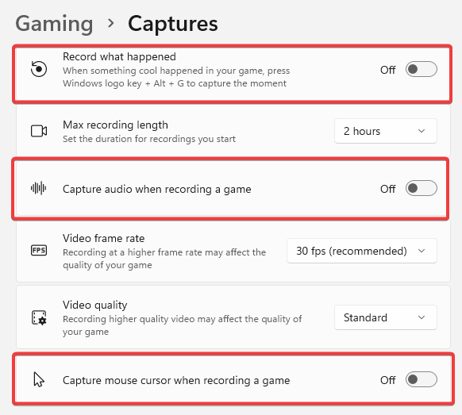Viewport: 462px width, 415px height.
Task: Turn on Capture audio when recording a game
Action: click(421, 188)
